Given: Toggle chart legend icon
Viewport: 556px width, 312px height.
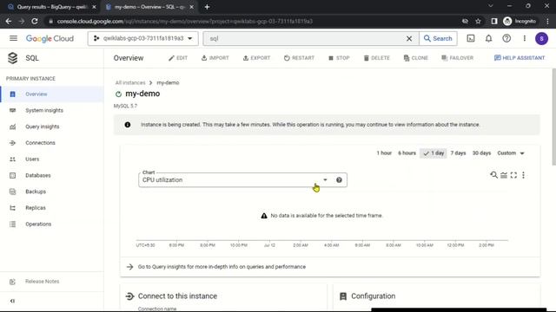Looking at the screenshot, I should click(504, 175).
